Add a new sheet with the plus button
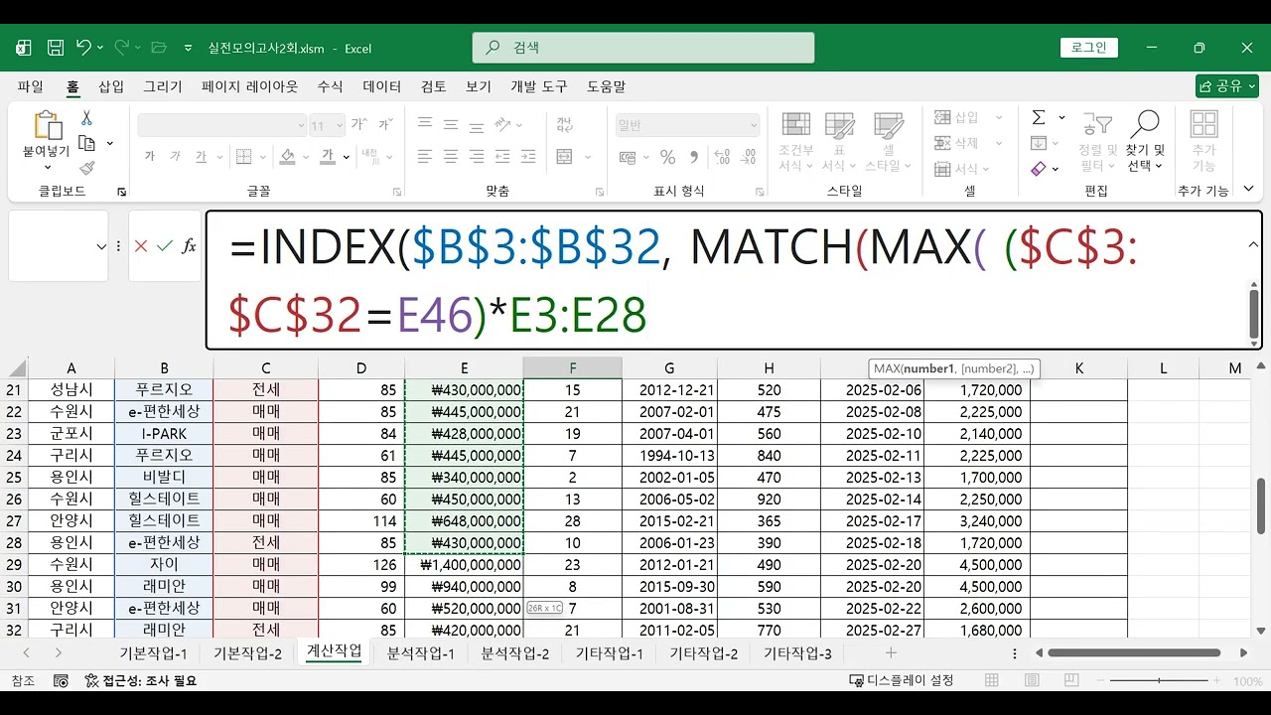This screenshot has height=715, width=1271. point(891,652)
